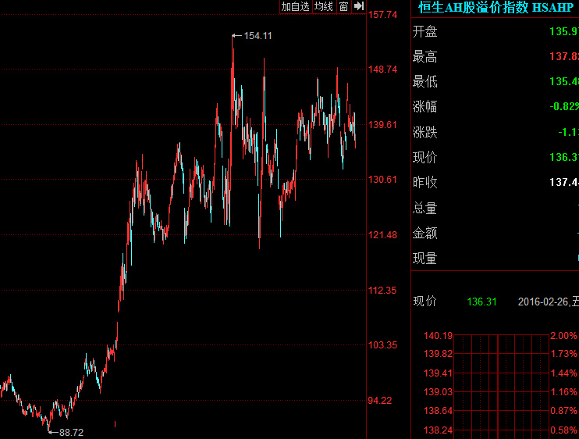Click the 恒生AH股溢价指数 HSAHP title
The height and width of the screenshot is (439, 579).
point(495,8)
